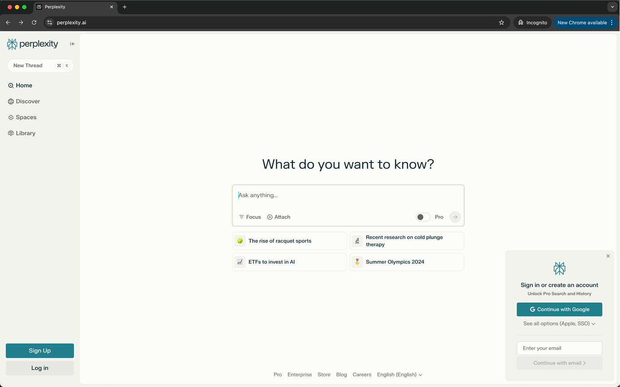Collapse the sidebar with arrow icon
The image size is (620, 387).
(x=72, y=44)
